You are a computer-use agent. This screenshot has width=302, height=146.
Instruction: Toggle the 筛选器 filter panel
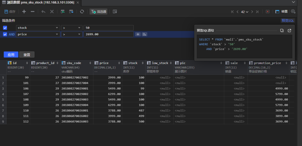[98, 12]
